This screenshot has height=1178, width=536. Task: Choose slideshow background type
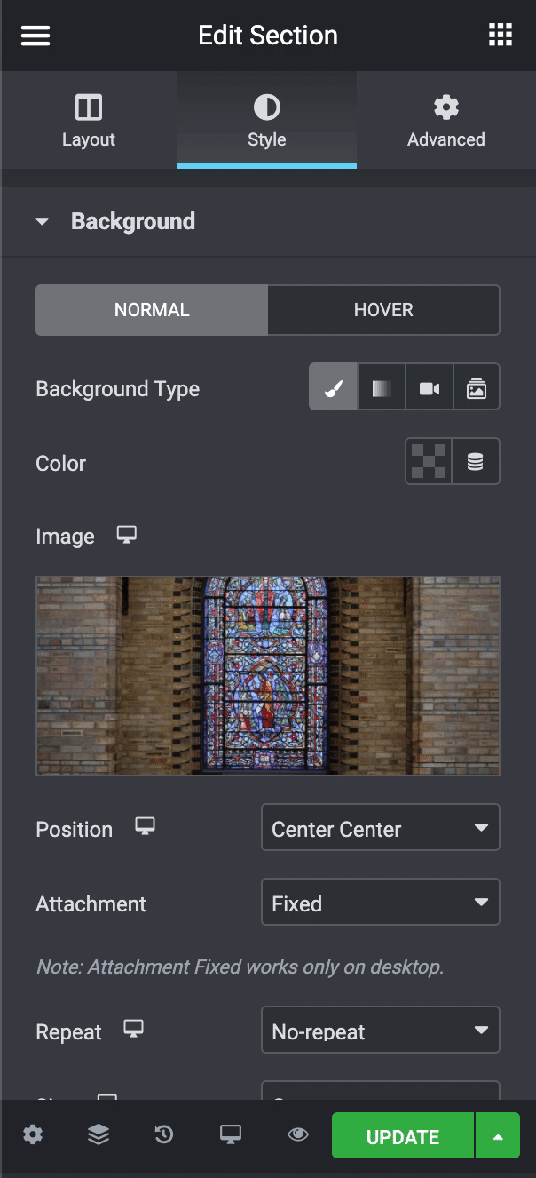click(477, 387)
